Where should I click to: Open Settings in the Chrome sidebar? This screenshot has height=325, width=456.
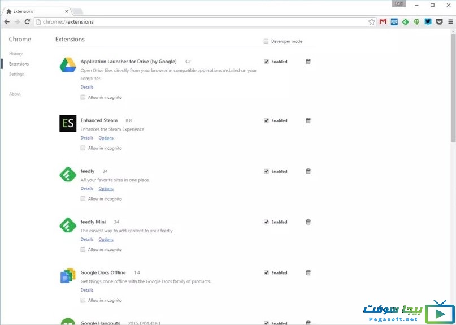pos(16,74)
